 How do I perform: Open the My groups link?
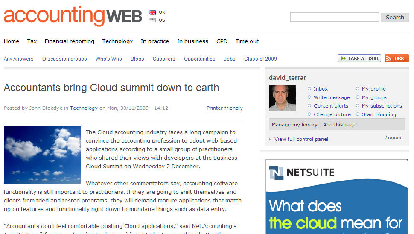click(375, 97)
